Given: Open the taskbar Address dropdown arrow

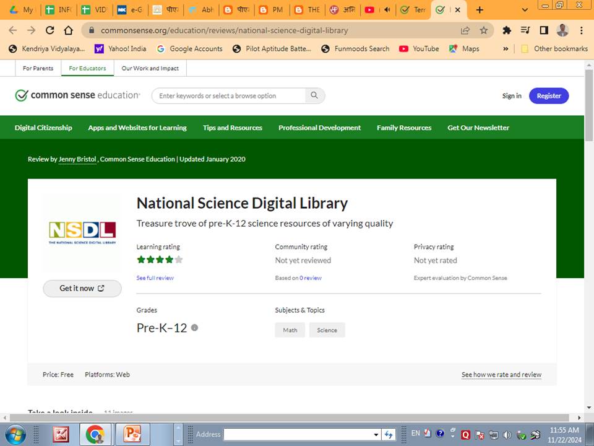Looking at the screenshot, I should (376, 434).
